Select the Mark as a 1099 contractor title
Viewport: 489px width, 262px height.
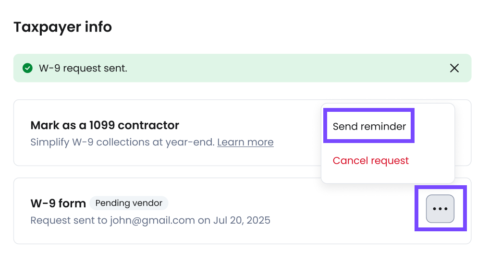point(105,126)
